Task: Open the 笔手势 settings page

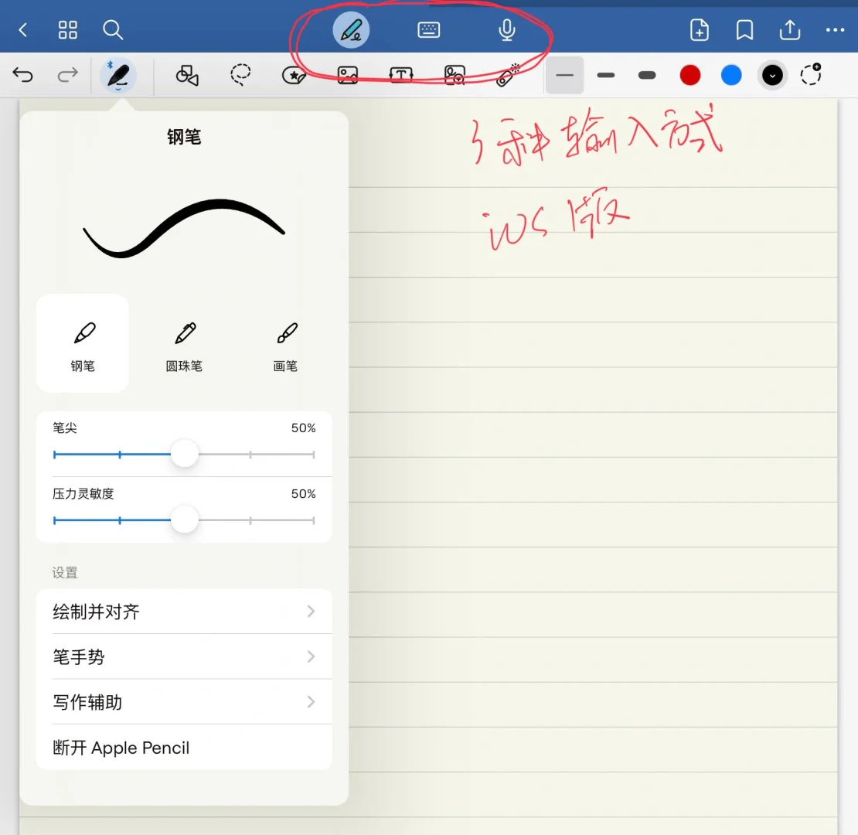Action: [184, 656]
